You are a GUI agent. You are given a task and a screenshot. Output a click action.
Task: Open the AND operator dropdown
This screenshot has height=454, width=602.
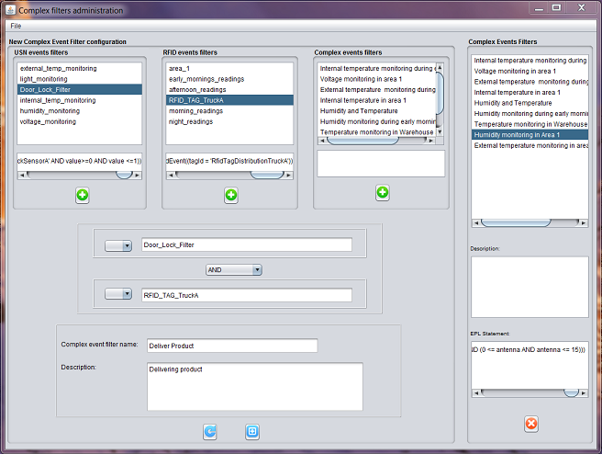pos(234,270)
